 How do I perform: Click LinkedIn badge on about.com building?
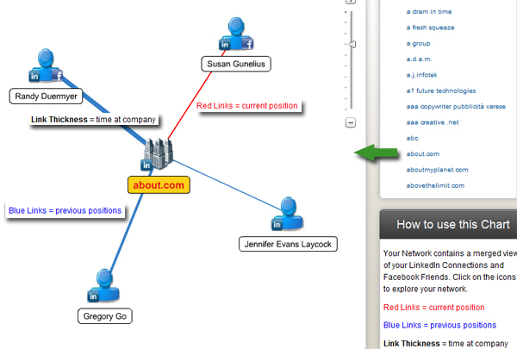point(146,165)
